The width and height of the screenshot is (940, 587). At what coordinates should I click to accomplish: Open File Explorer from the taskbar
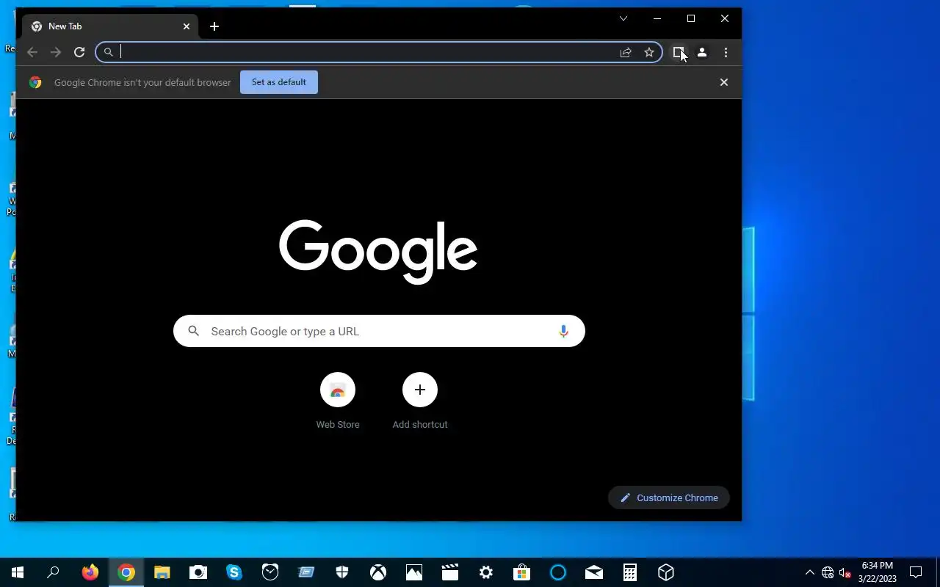162,572
